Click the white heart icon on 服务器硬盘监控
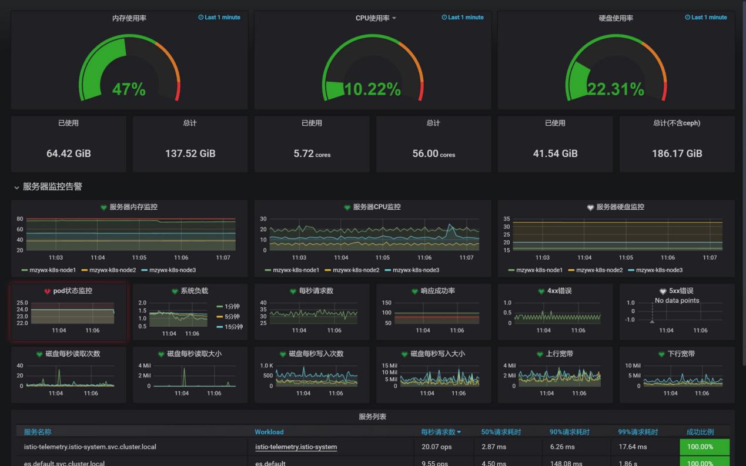Screen dimensions: 746x466 pos(590,207)
